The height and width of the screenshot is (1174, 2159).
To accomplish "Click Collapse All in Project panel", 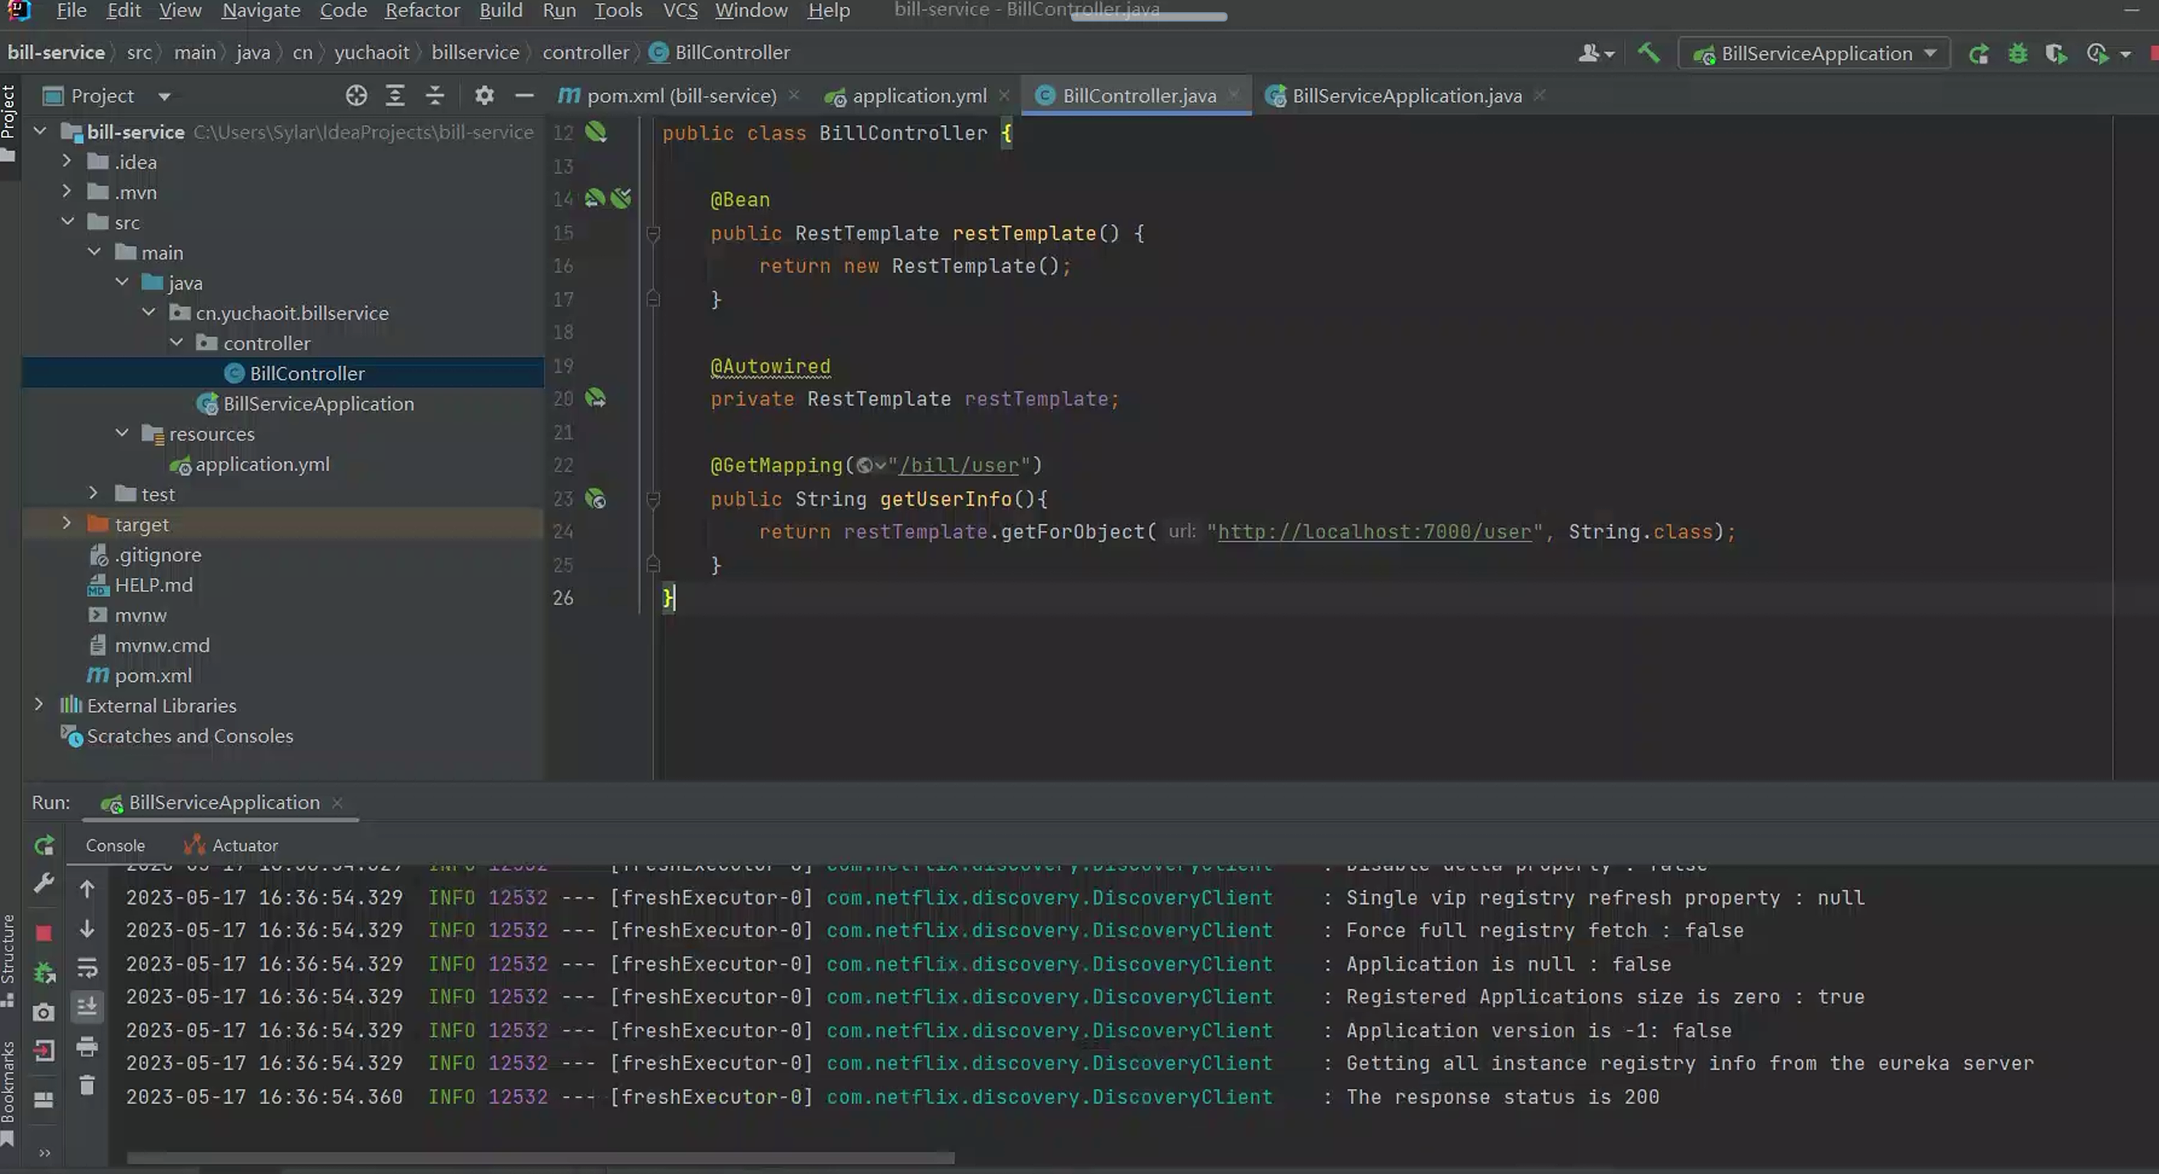I will 434,95.
